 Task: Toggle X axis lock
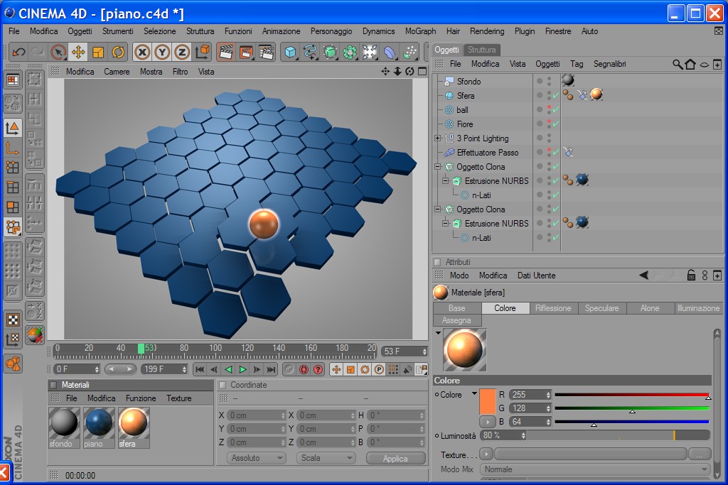(142, 52)
